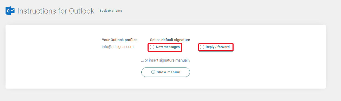
Task: Click the red highlight box around New messages
Action: click(165, 47)
